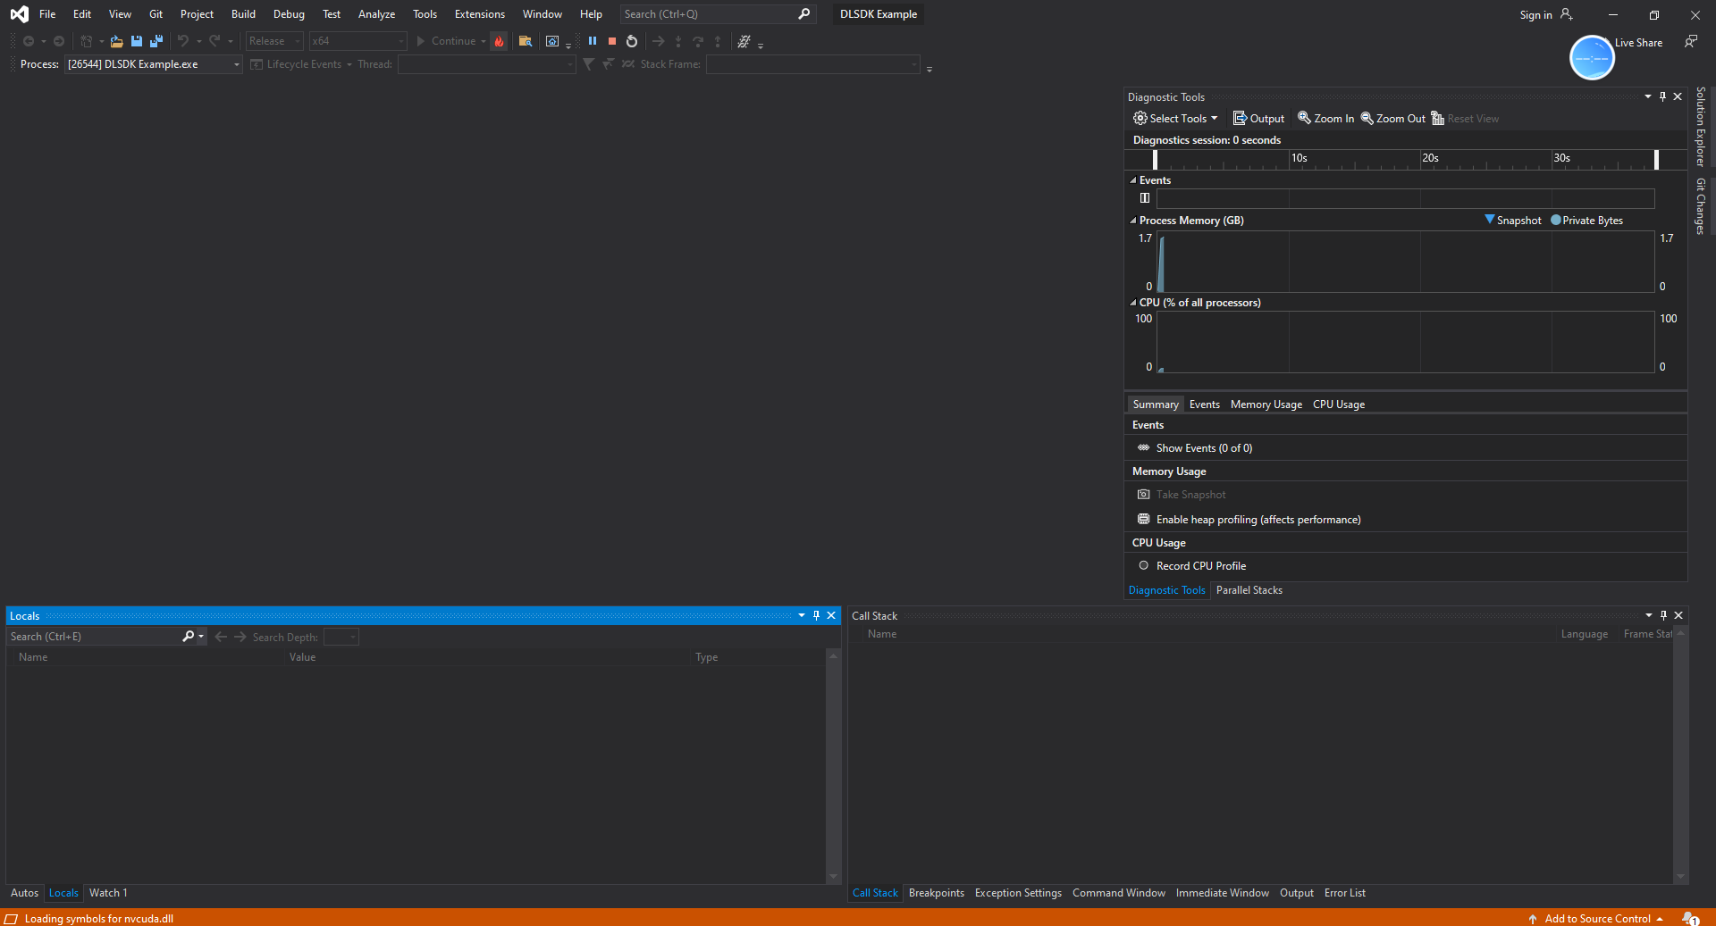This screenshot has height=926, width=1716.
Task: Click the Hot Reload flame icon
Action: pos(499,41)
